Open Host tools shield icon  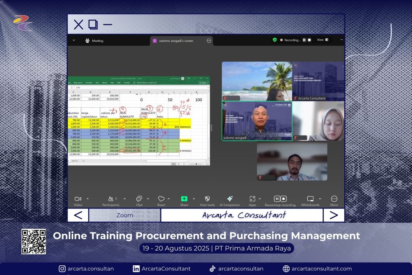point(207,199)
